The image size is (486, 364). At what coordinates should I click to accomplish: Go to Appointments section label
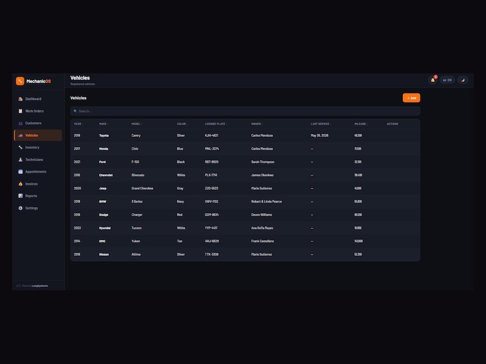click(36, 172)
